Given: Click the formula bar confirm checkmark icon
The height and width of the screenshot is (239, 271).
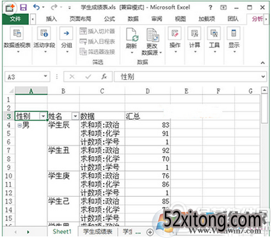Looking at the screenshot, I should 88,76.
